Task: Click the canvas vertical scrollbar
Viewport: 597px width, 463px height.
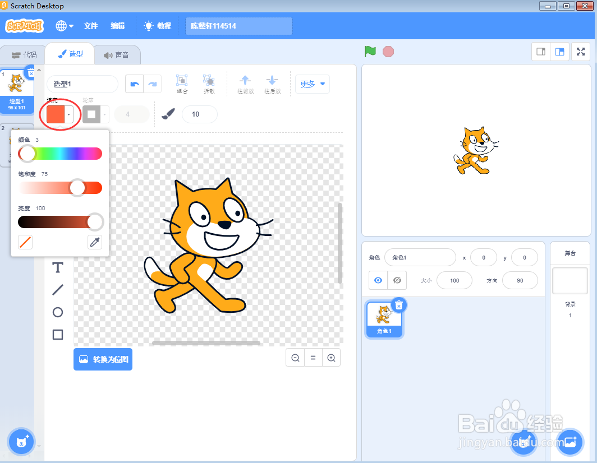Action: [340, 243]
